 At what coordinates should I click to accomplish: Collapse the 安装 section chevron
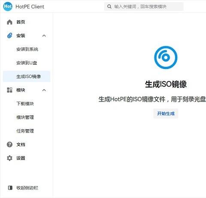[44, 36]
